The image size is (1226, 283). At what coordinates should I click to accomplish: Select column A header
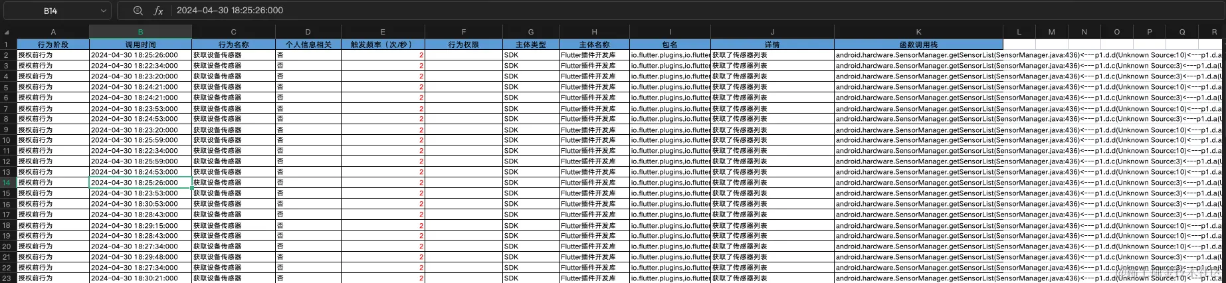pos(53,32)
